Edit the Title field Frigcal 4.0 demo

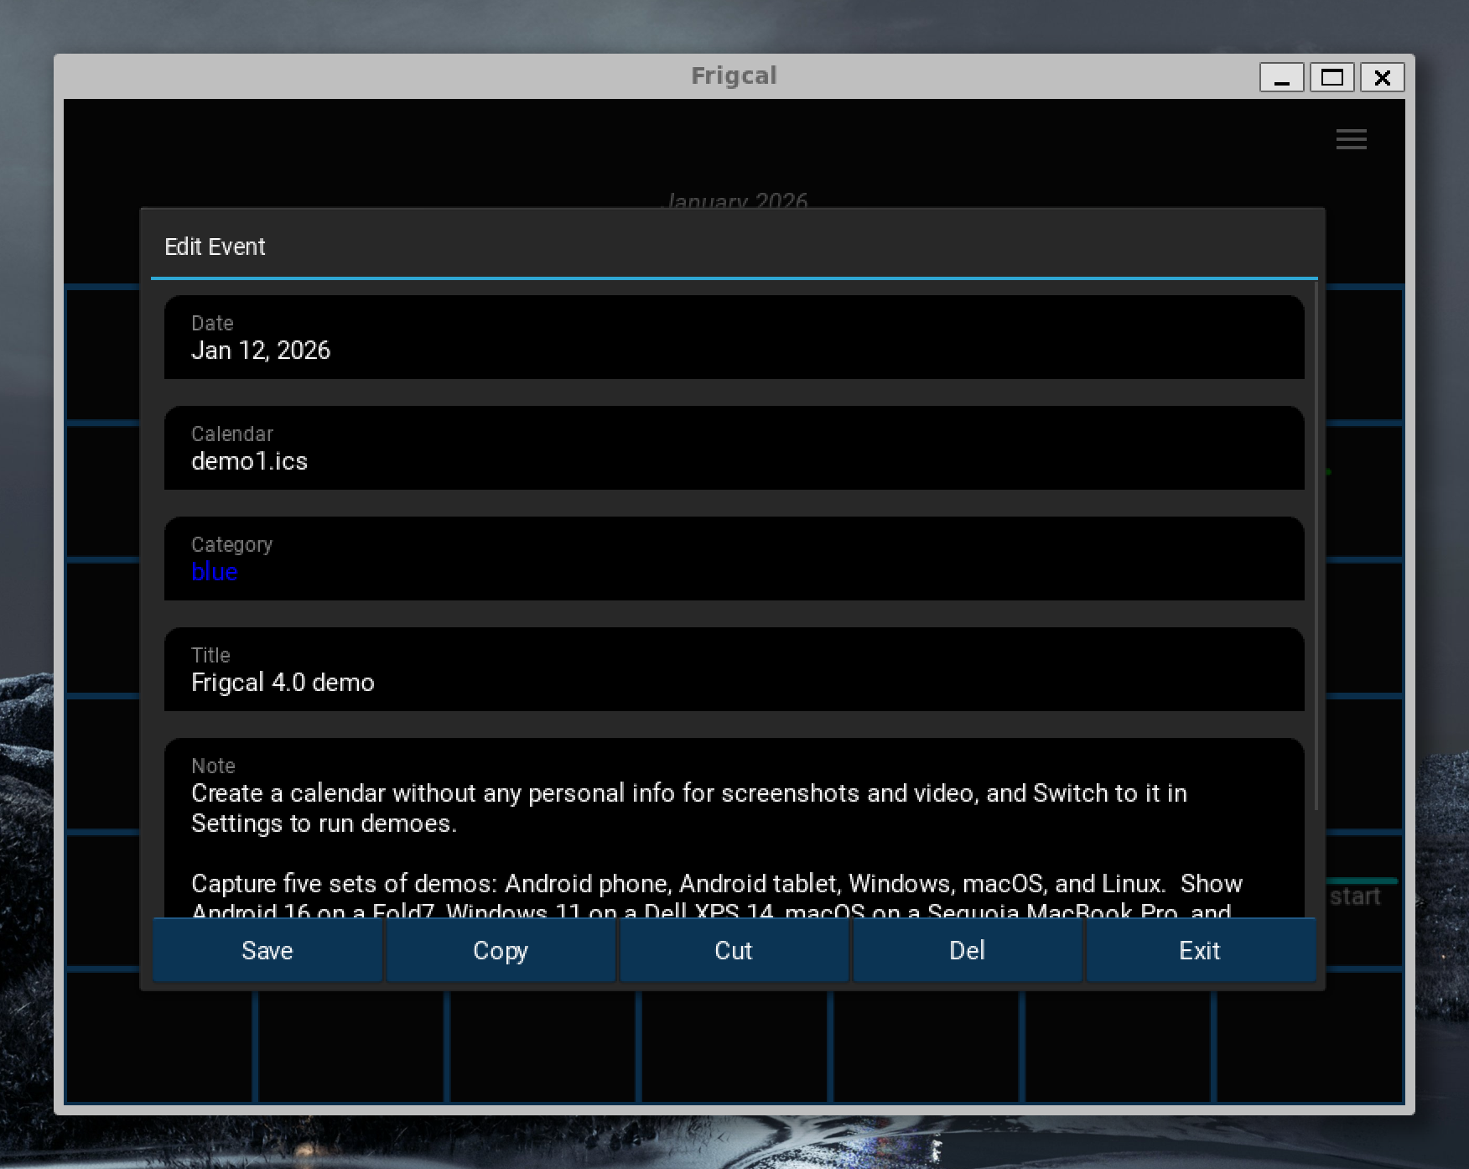(734, 669)
